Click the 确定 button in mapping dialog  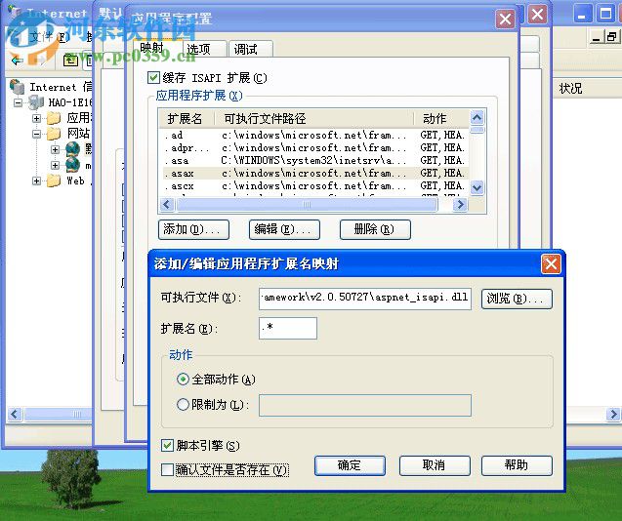tap(350, 465)
